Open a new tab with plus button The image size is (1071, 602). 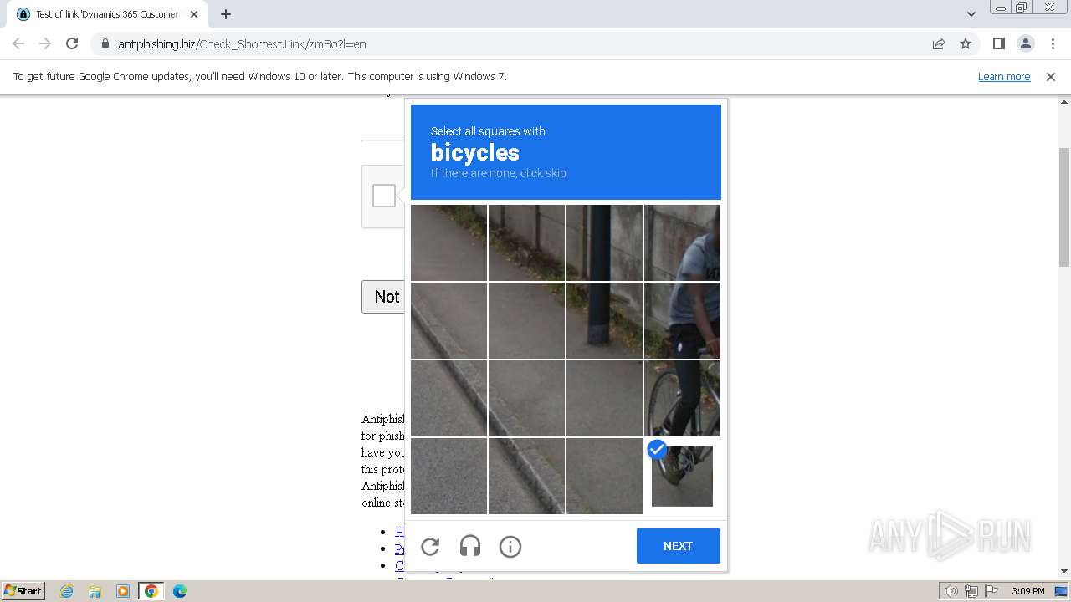point(226,14)
